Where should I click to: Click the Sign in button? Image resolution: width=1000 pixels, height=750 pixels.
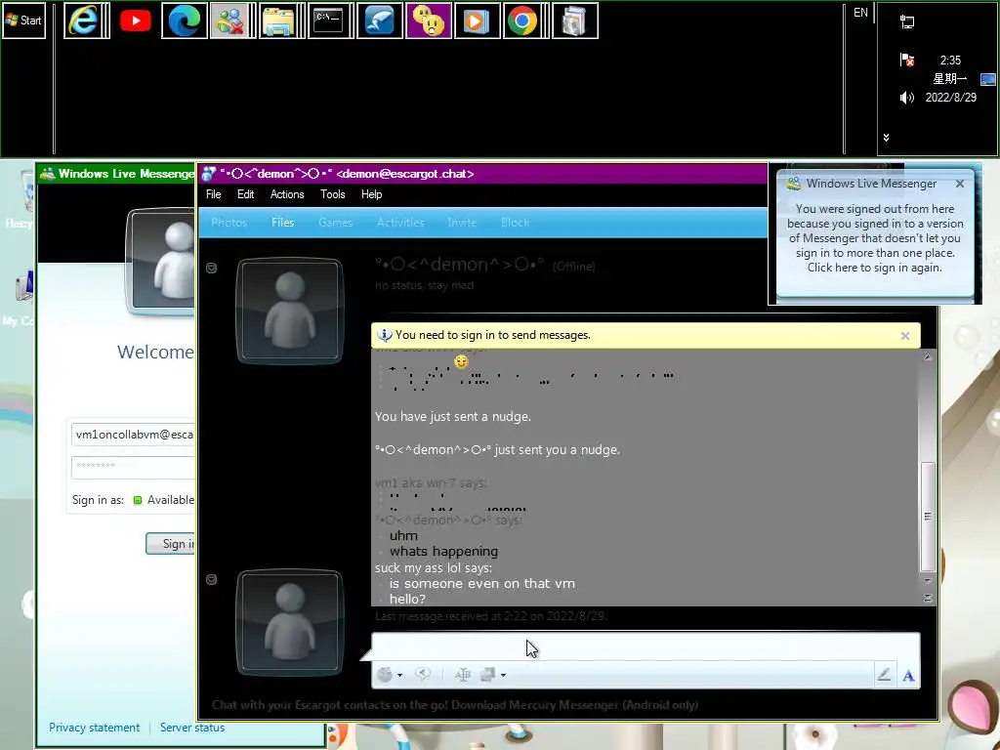(170, 543)
